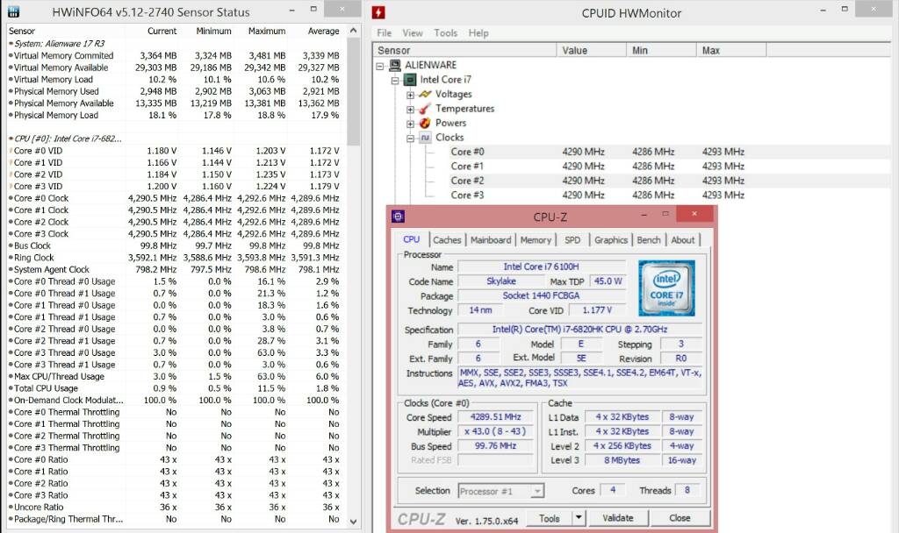
Task: Click the Core #3 VID sensor icon in HWiNFO
Action: point(11,186)
